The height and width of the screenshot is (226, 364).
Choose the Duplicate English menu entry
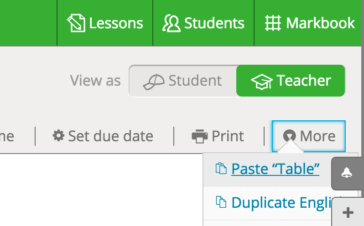267,203
